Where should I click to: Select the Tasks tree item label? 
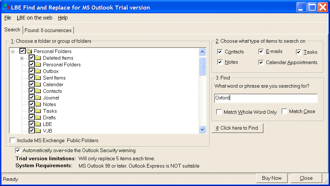[50, 111]
